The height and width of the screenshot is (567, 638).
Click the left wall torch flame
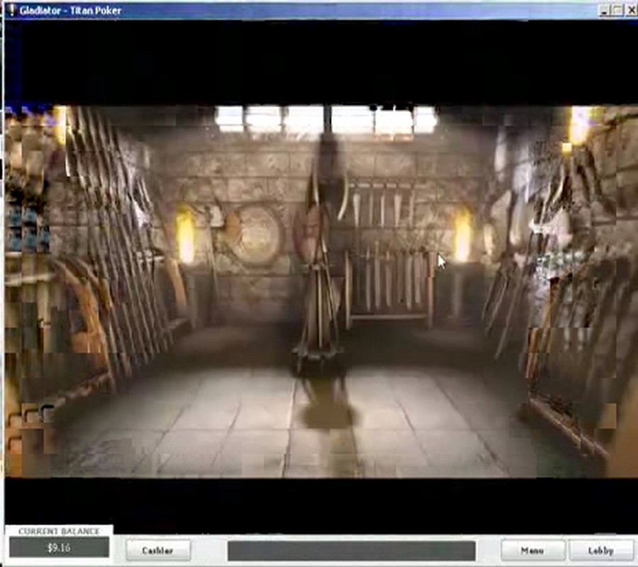click(x=185, y=237)
